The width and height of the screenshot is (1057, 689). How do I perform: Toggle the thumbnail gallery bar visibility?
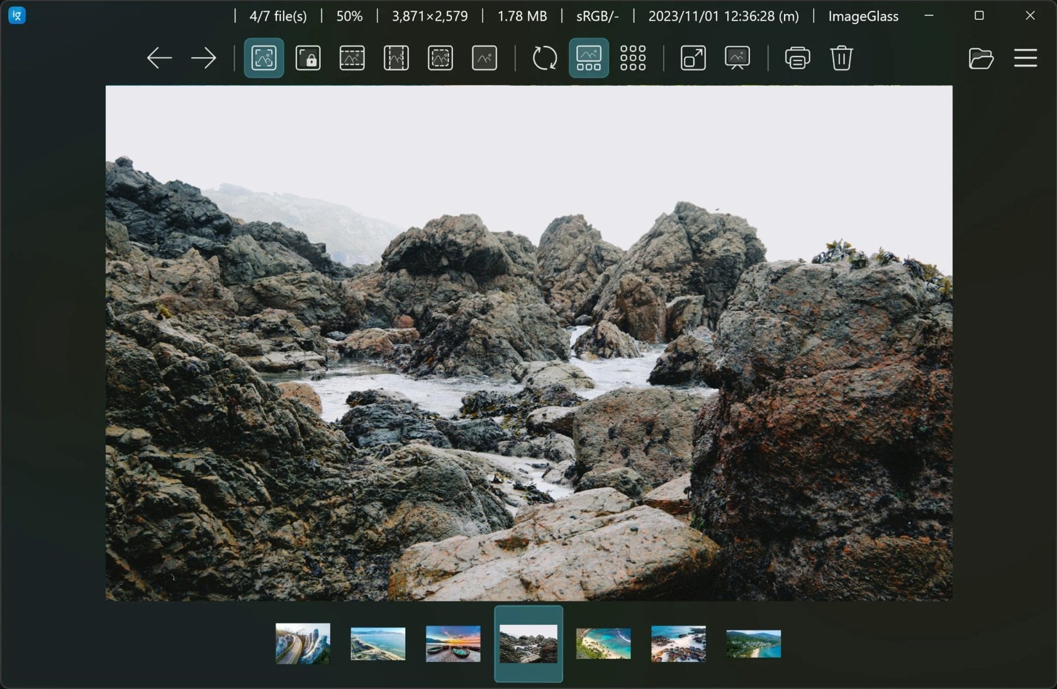pos(588,57)
